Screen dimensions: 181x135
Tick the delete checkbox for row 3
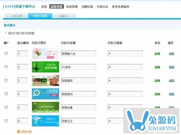[6, 80]
